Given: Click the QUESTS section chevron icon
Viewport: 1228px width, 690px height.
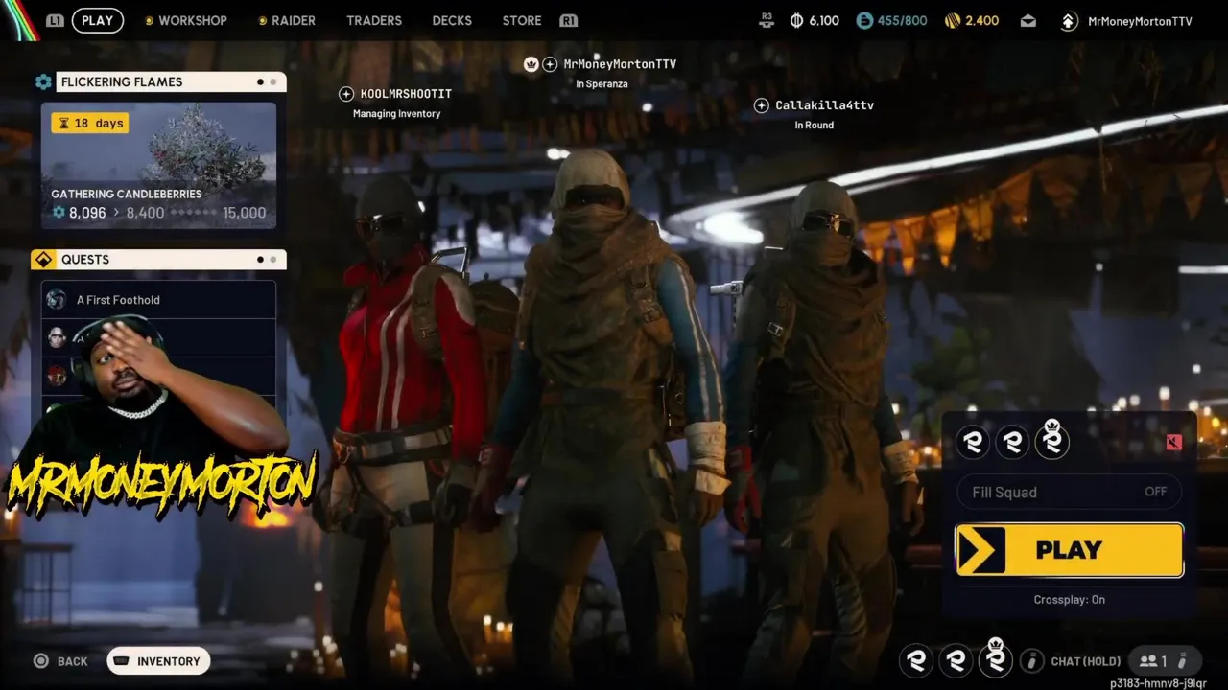Looking at the screenshot, I should 43,260.
